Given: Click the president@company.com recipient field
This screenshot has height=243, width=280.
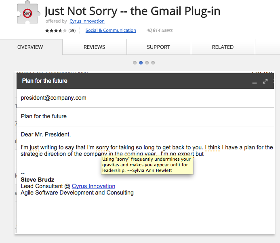Looking at the screenshot, I should (x=145, y=98).
